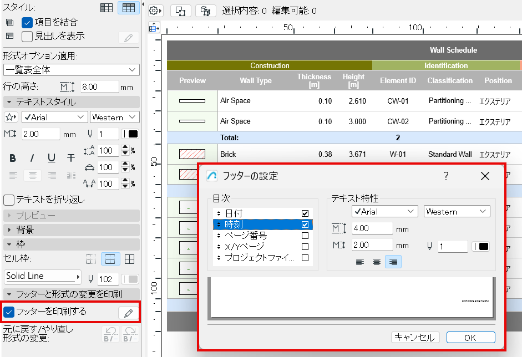The image size is (522, 357).
Task: Expand the 背景 section
Action: 71,230
